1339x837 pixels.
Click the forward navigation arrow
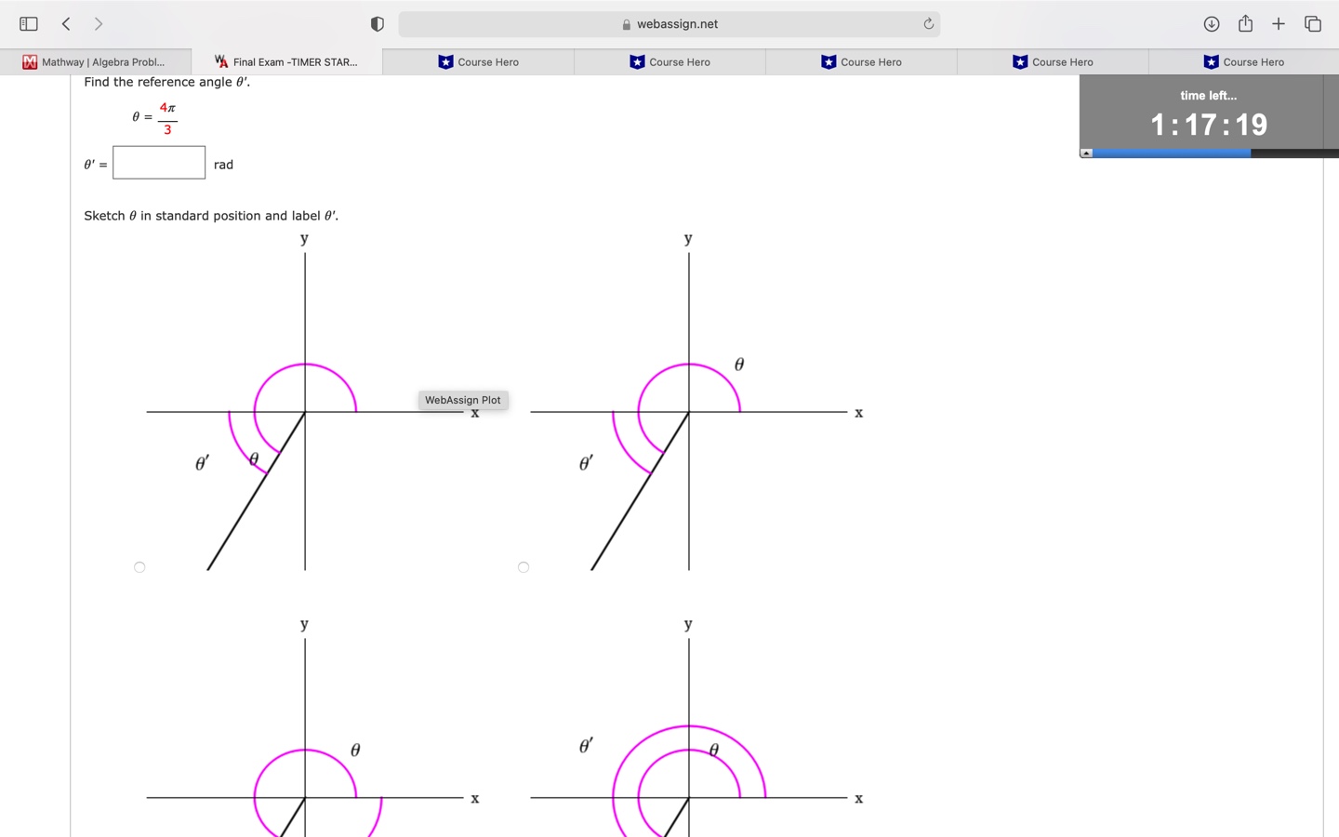pyautogui.click(x=98, y=23)
